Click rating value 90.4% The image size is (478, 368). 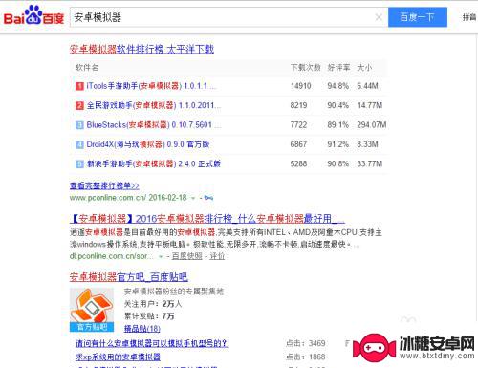pos(338,105)
